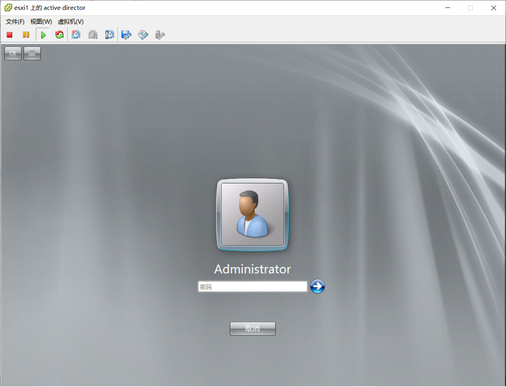Click the CH input language button
506x387 pixels.
13,53
